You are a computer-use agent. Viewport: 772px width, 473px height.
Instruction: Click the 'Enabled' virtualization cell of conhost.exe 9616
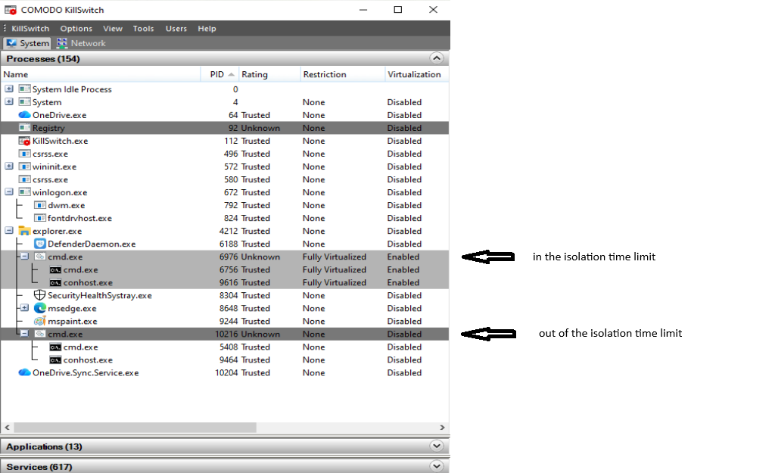(403, 282)
